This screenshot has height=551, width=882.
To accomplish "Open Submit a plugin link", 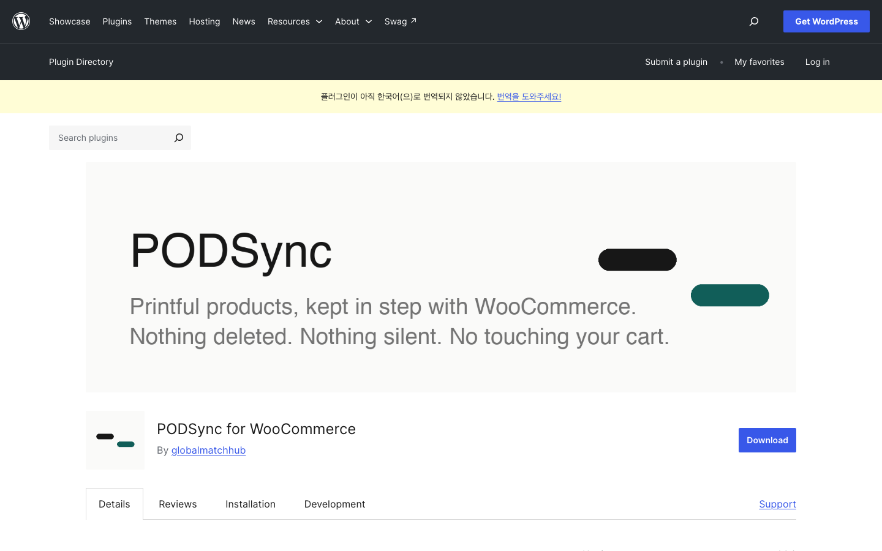I will coord(676,62).
